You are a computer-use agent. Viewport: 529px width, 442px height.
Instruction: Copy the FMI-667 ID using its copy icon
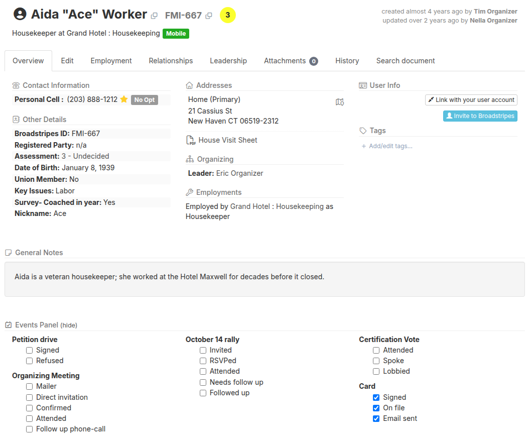[x=209, y=16]
